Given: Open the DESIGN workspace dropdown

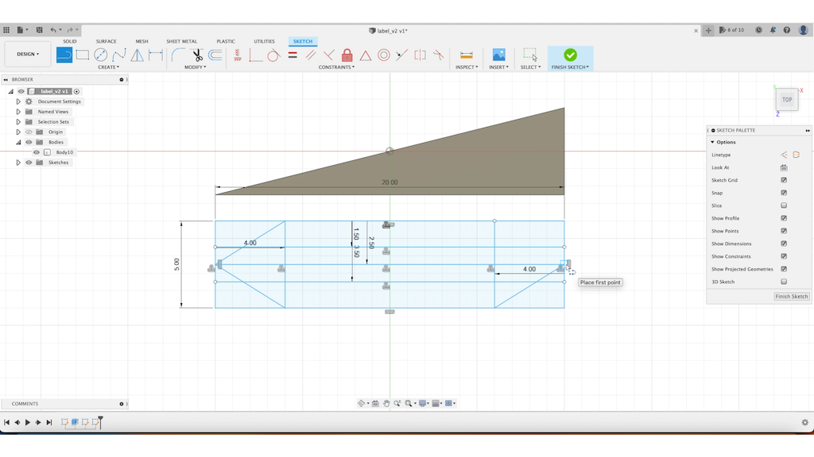Looking at the screenshot, I should point(28,54).
